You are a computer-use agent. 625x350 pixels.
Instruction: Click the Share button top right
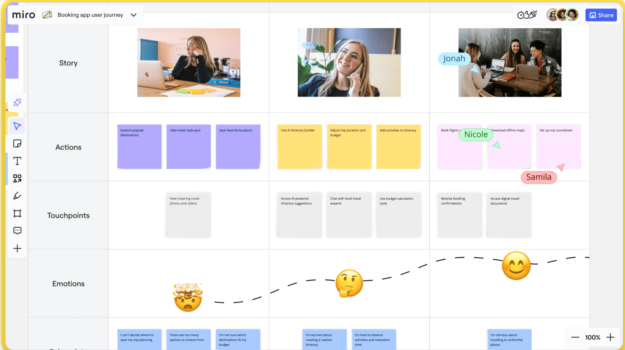[601, 15]
